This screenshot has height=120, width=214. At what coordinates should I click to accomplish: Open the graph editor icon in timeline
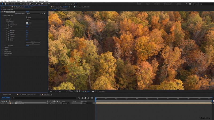[92, 98]
